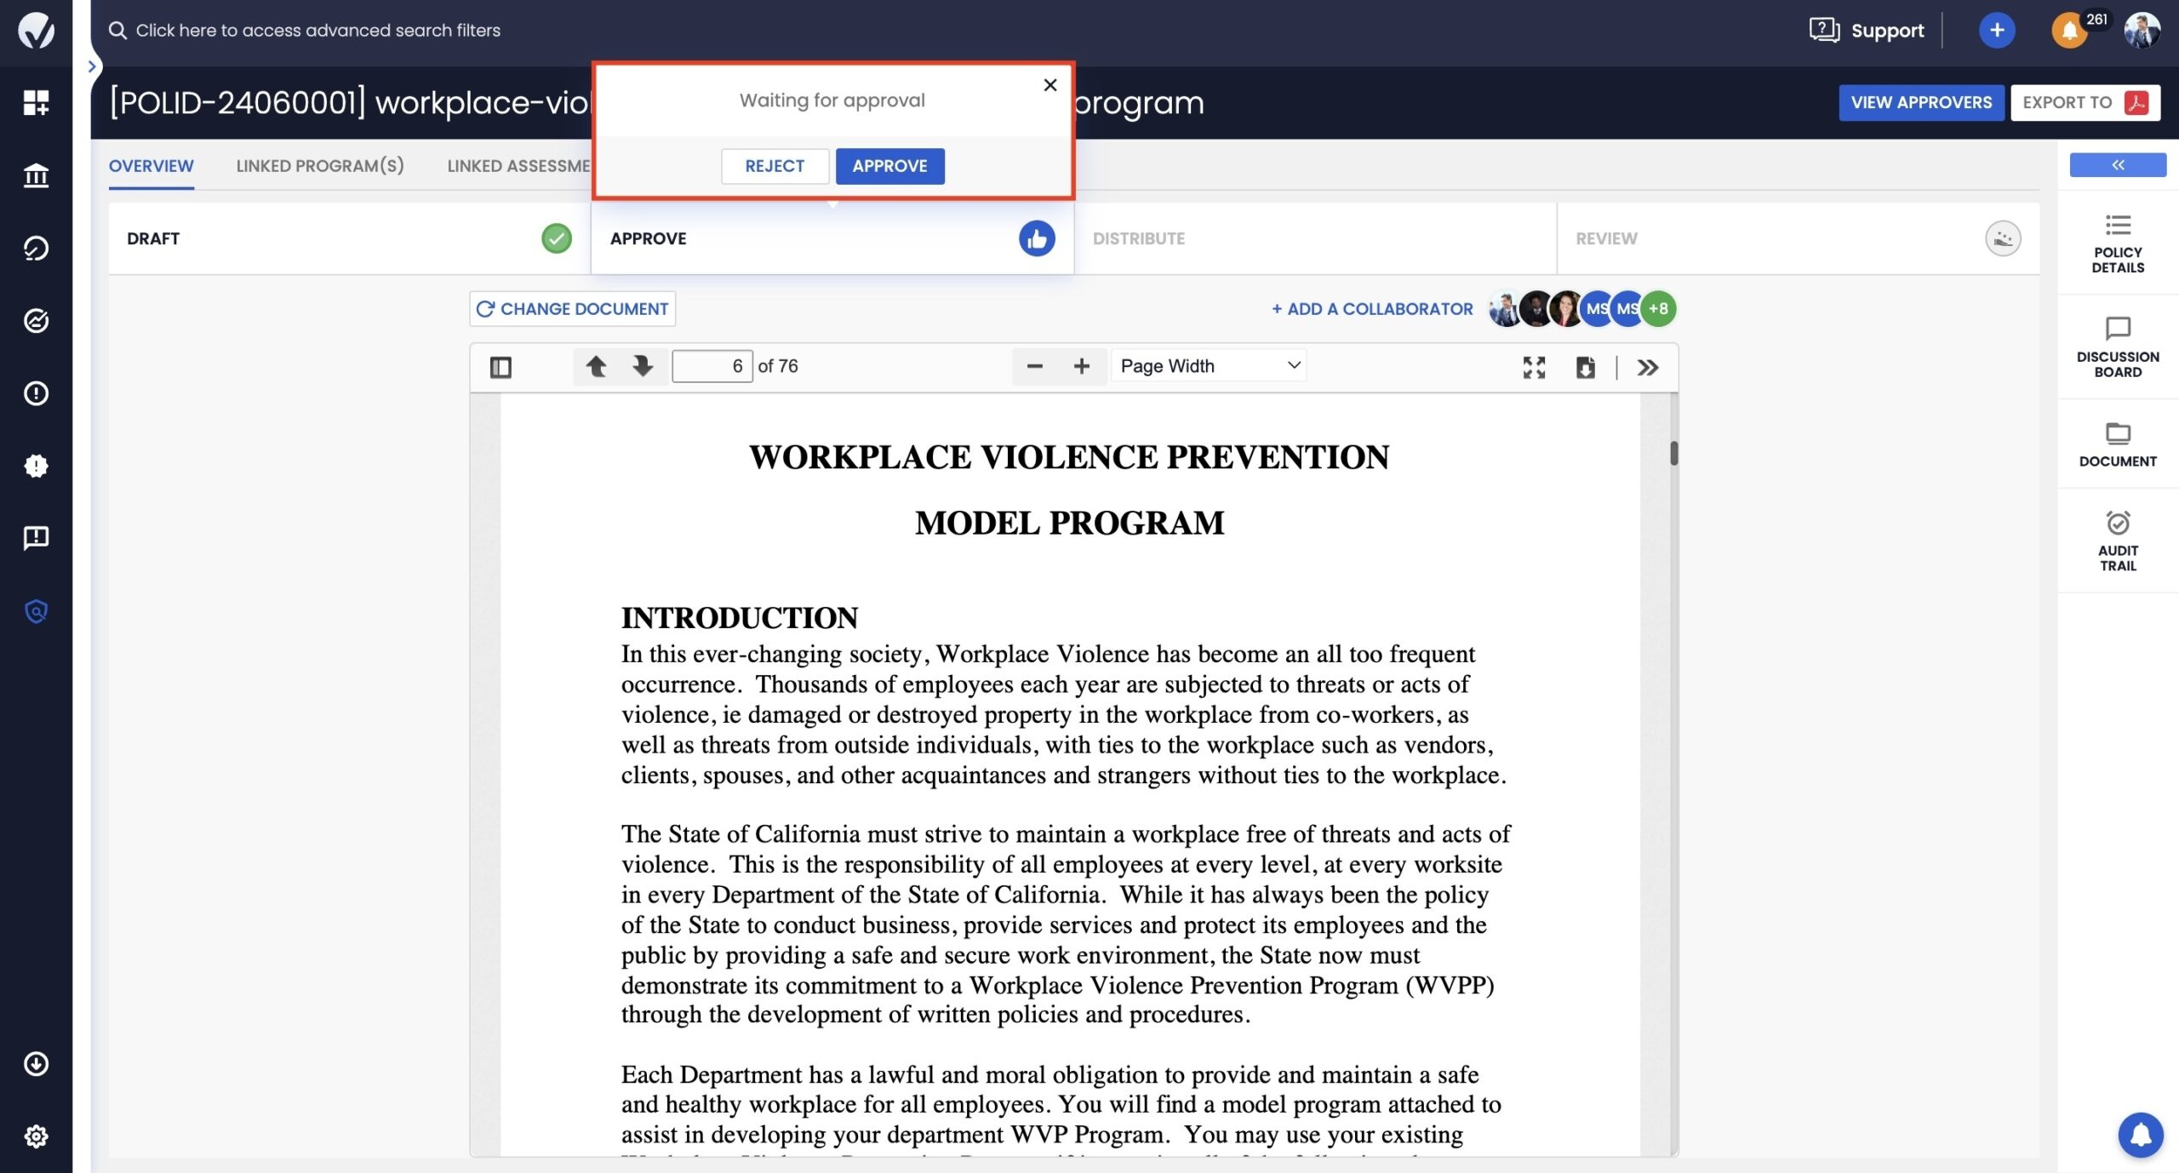Click Add a Collaborator link

tap(1372, 309)
